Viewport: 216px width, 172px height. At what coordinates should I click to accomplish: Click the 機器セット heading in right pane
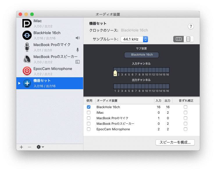(x=98, y=24)
